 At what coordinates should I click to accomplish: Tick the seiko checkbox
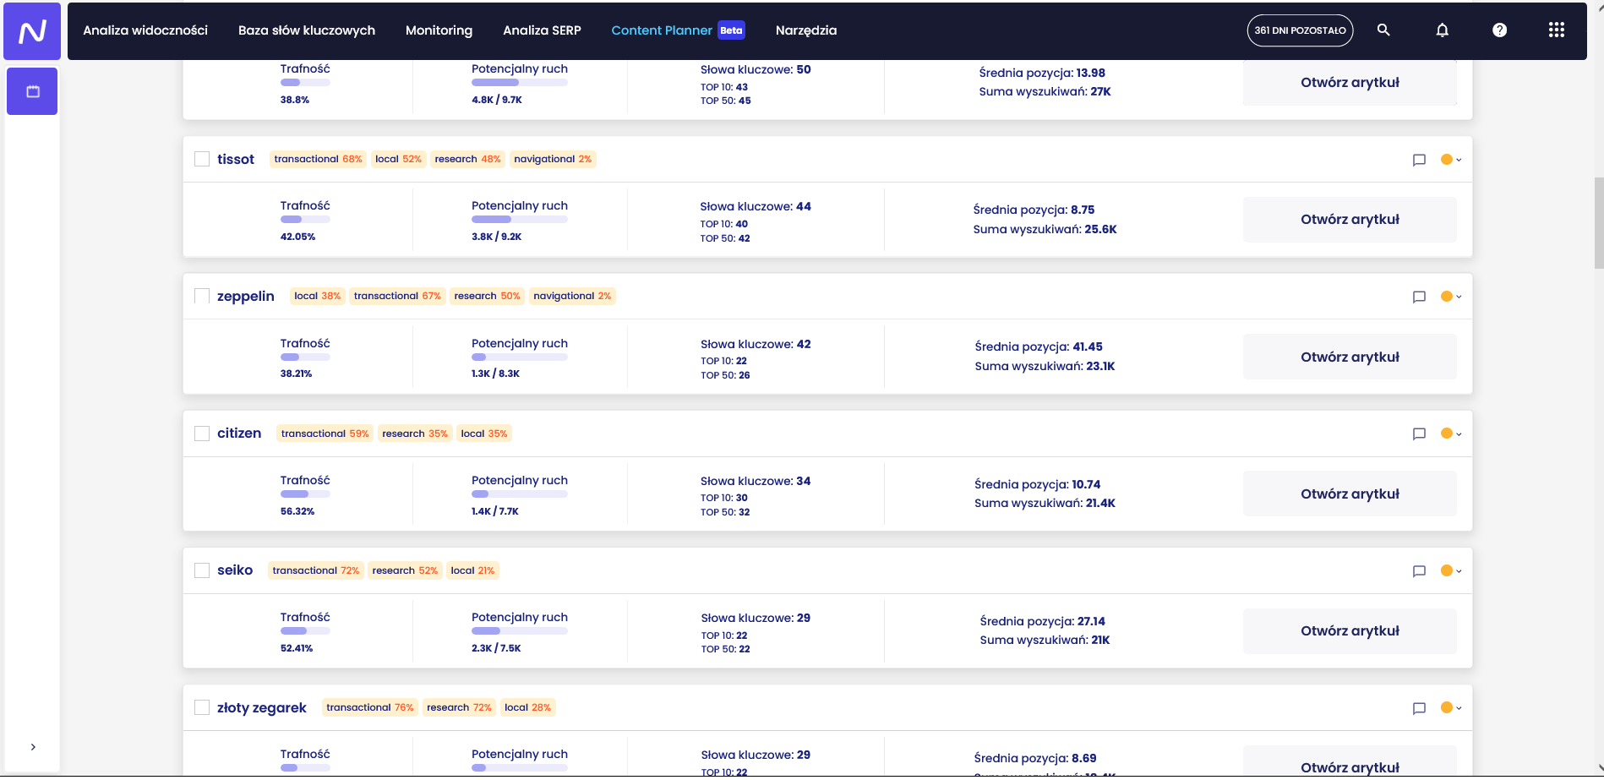[x=202, y=570]
